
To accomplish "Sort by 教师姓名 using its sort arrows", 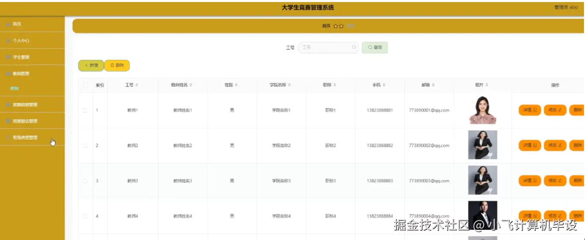I will click(x=191, y=85).
